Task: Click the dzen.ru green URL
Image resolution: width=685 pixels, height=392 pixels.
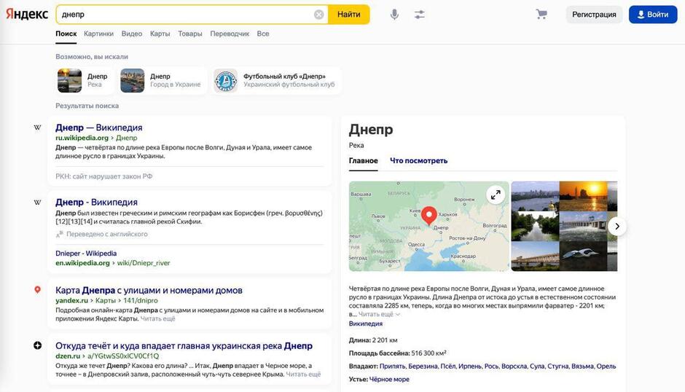Action: (x=68, y=356)
